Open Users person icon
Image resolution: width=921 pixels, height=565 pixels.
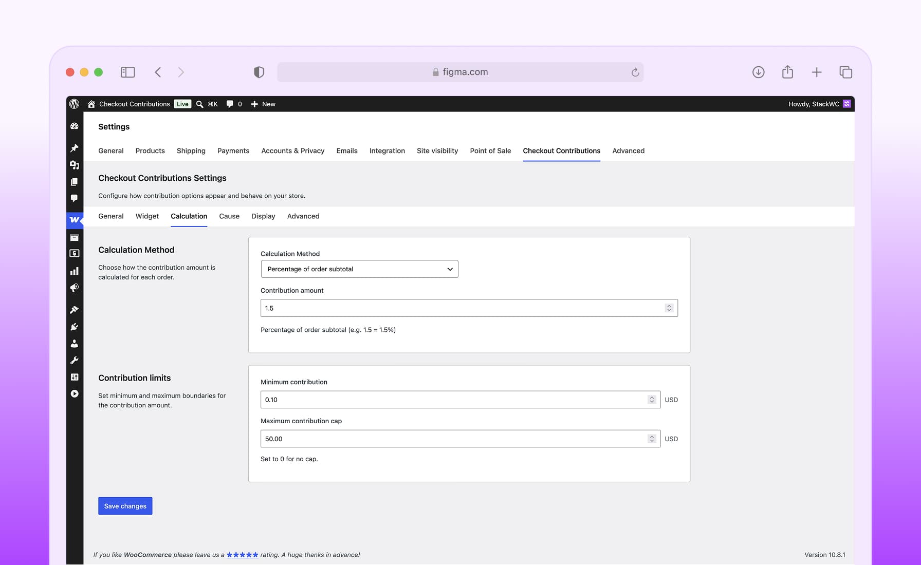(x=75, y=344)
